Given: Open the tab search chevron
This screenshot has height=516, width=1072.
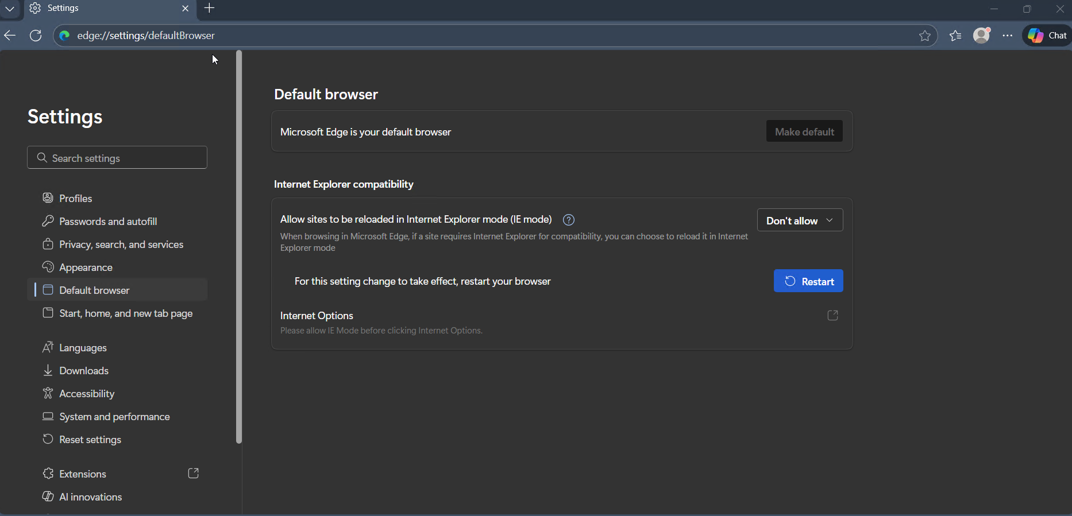Looking at the screenshot, I should [10, 9].
